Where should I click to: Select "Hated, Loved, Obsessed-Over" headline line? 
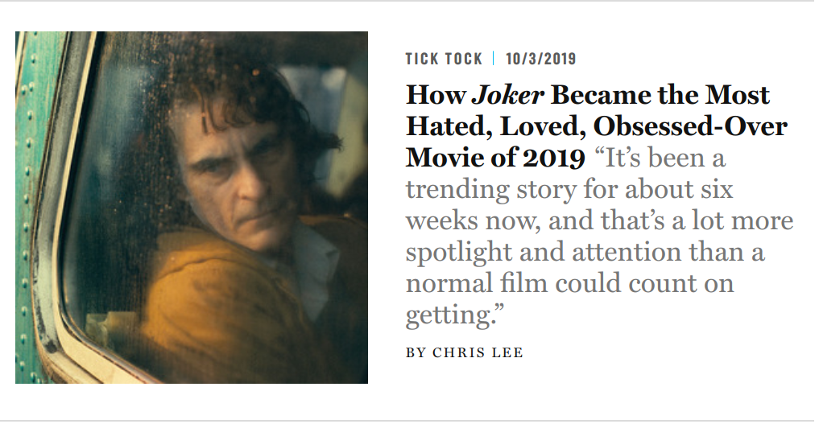pos(596,126)
